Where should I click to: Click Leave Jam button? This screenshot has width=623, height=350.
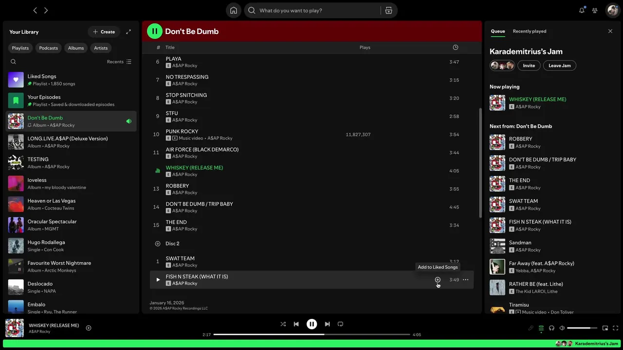click(x=560, y=66)
